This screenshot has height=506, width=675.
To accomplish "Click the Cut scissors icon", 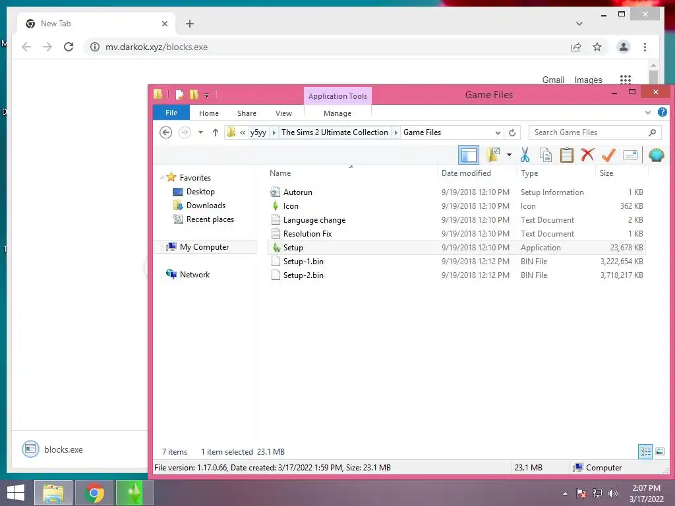I will (x=525, y=155).
